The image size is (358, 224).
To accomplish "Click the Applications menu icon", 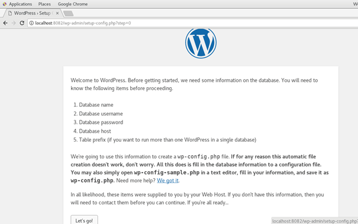I will coord(5,4).
